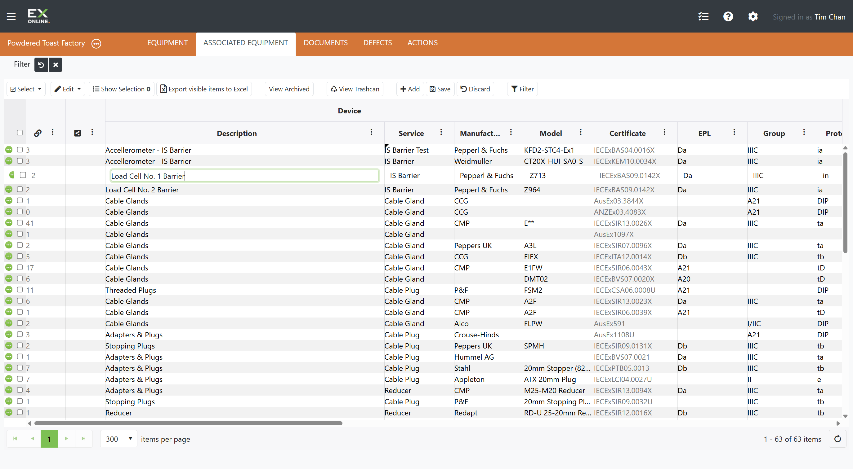This screenshot has width=853, height=469.
Task: Go to the next page arrow
Action: click(67, 439)
